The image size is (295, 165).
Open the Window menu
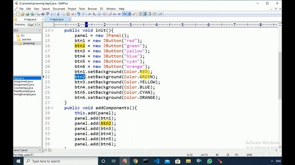point(111,9)
